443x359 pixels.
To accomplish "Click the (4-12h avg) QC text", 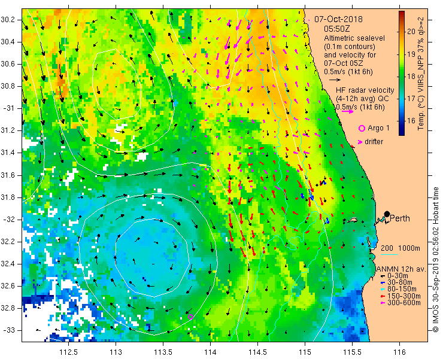I will [x=362, y=99].
